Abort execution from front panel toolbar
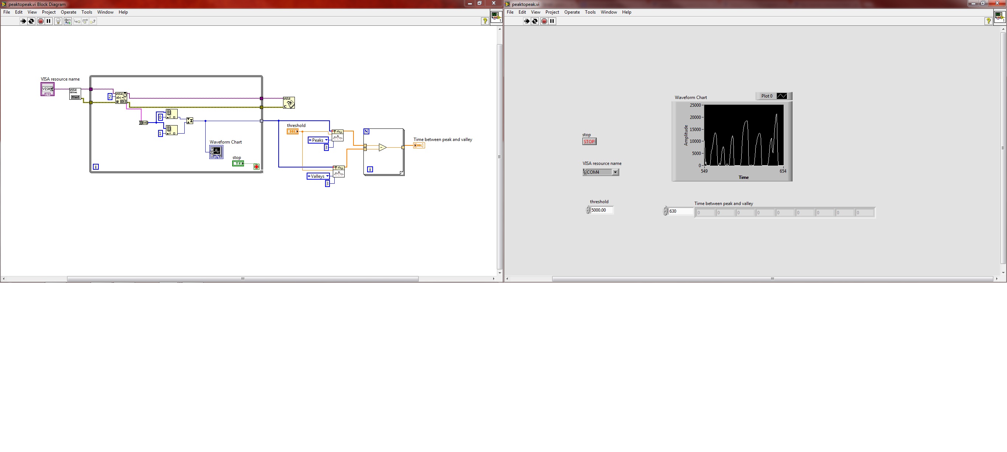 click(544, 21)
